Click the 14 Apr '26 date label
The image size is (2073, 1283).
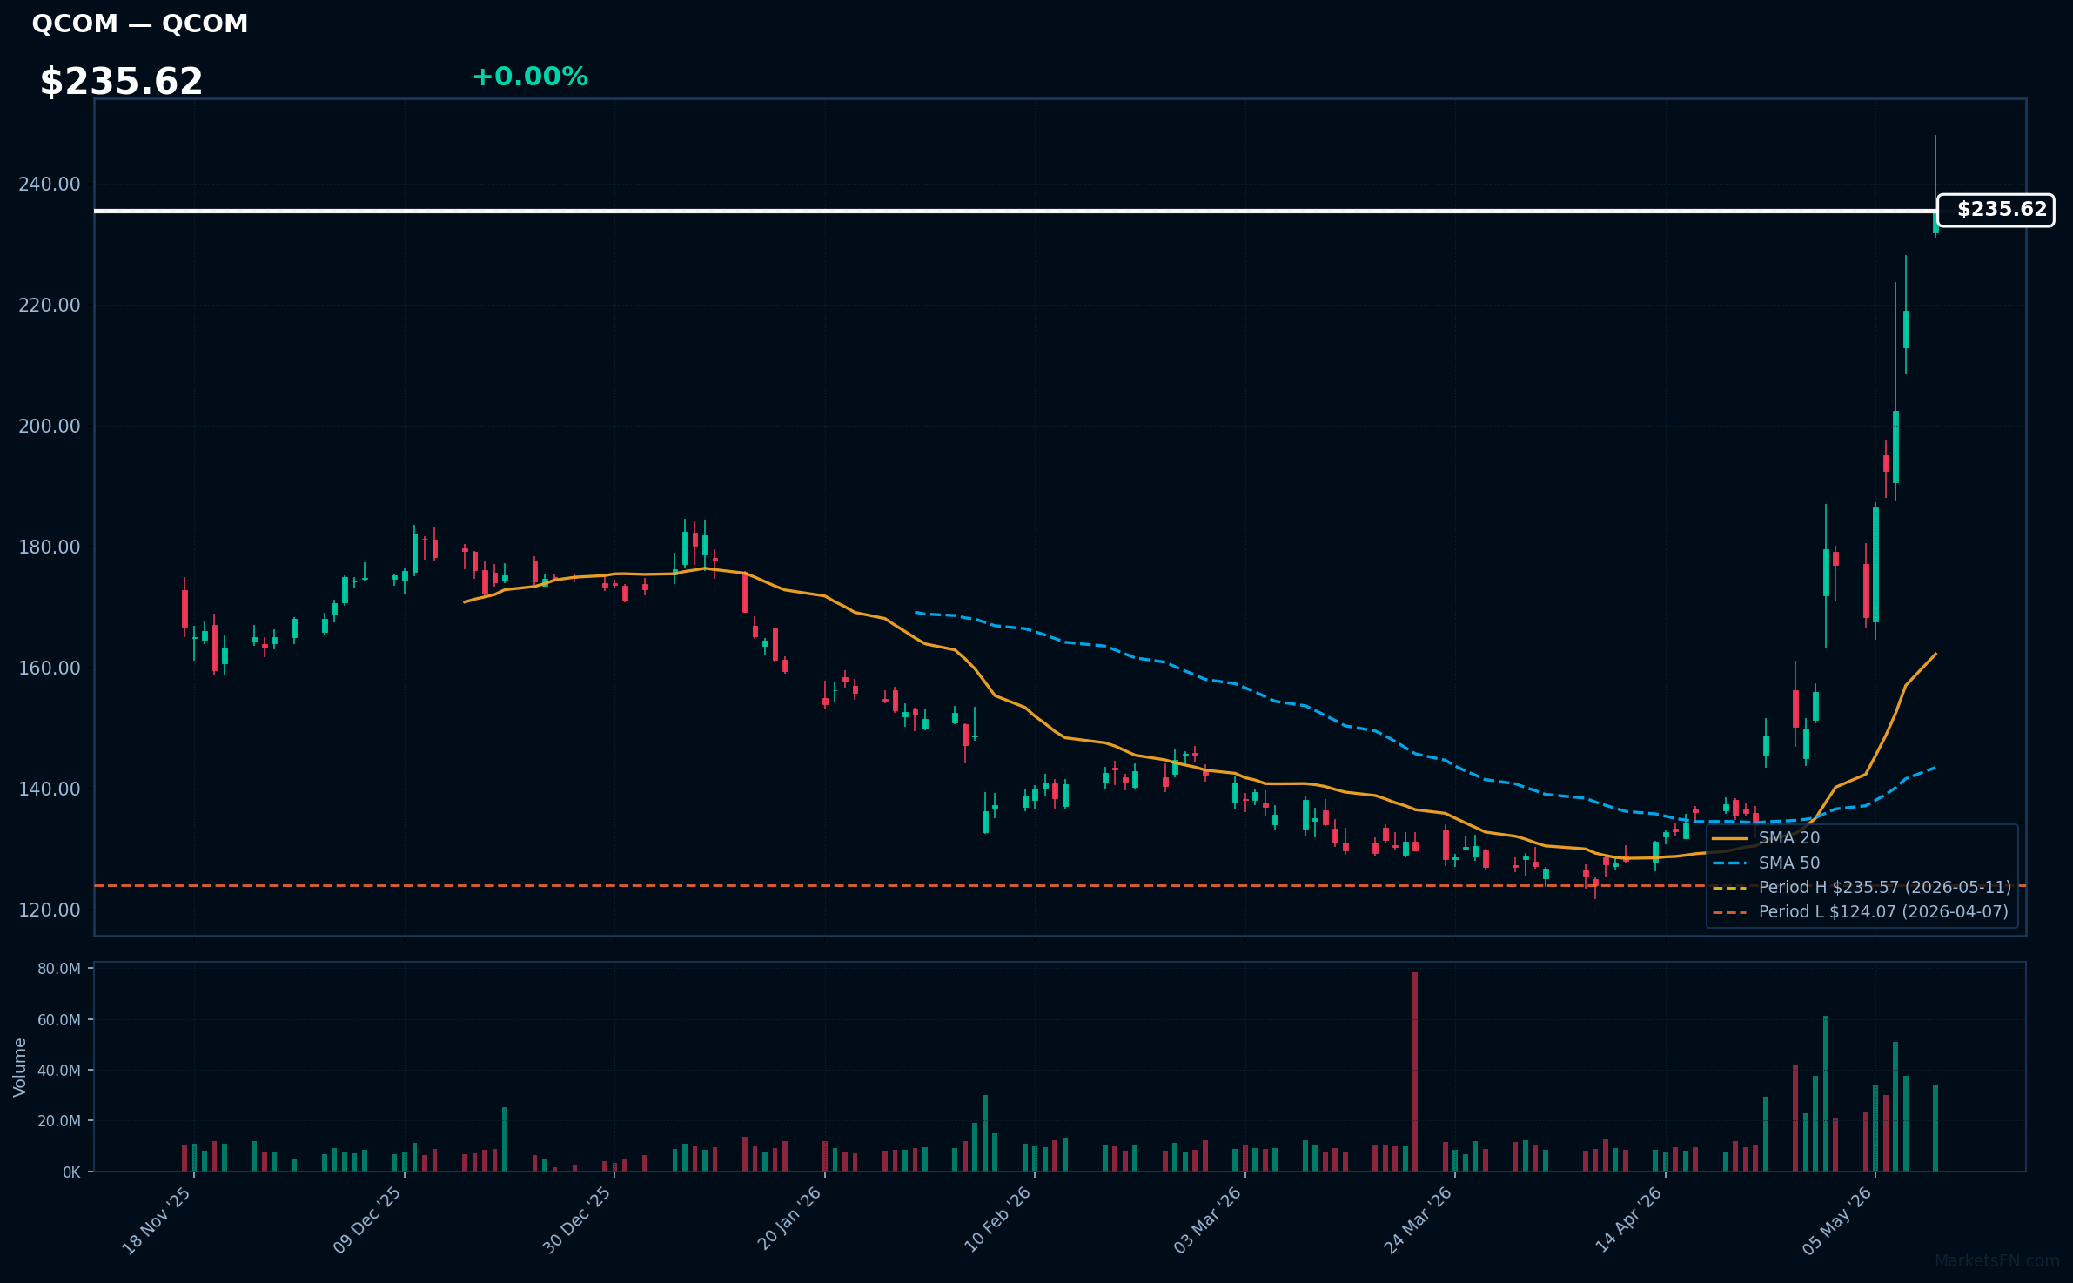point(1628,1219)
